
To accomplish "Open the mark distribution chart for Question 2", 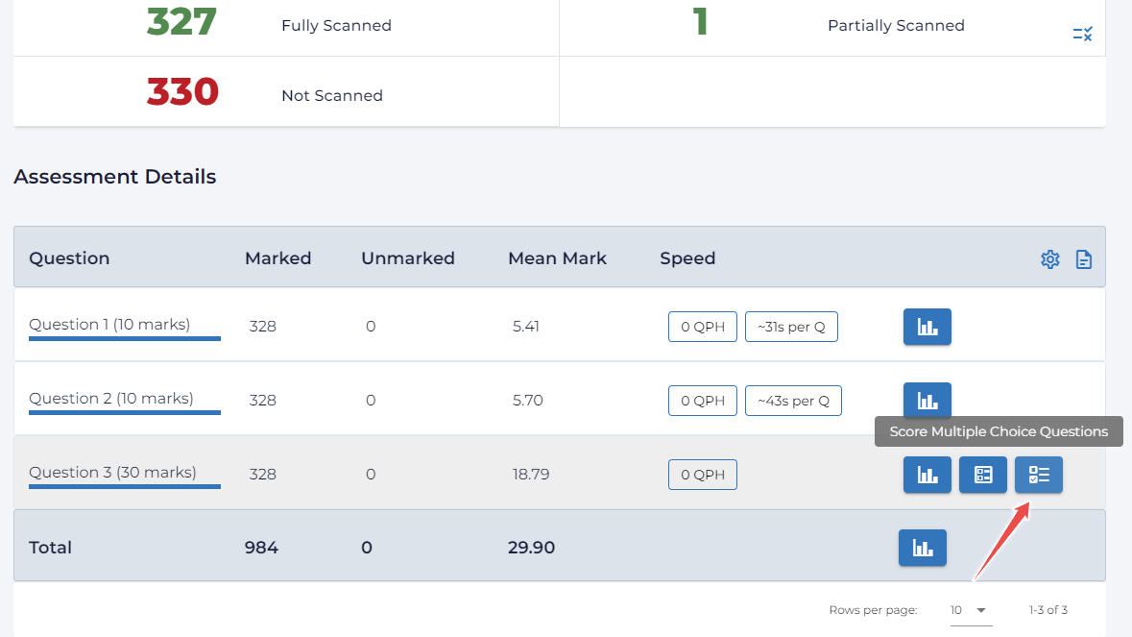I will (927, 400).
